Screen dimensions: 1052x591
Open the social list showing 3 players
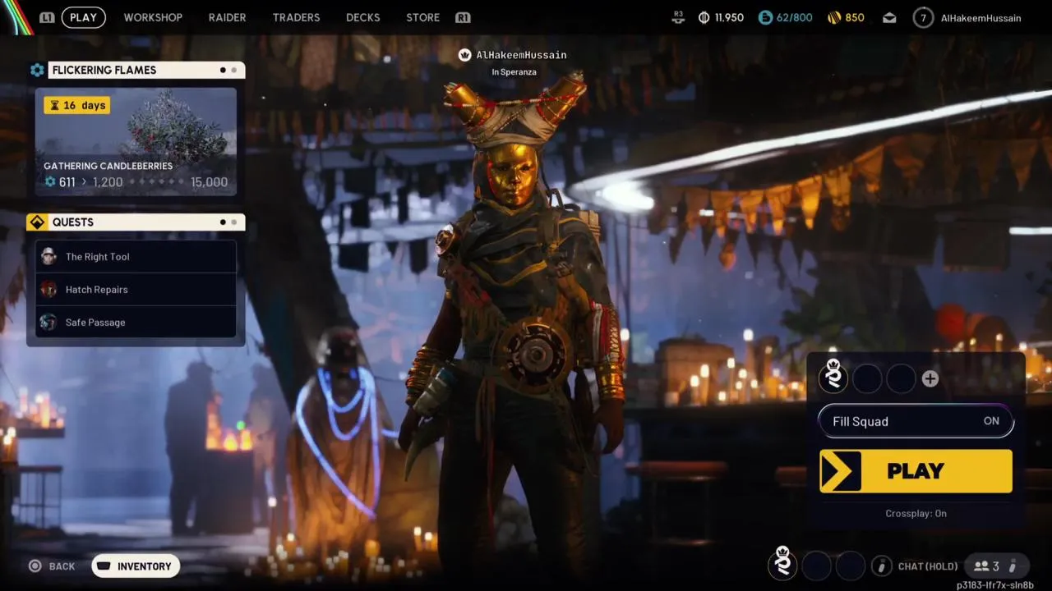[986, 566]
